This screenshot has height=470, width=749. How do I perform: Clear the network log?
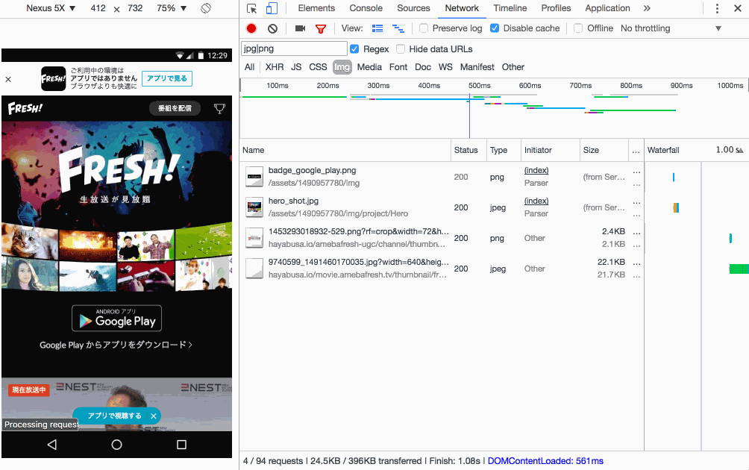[x=273, y=28]
